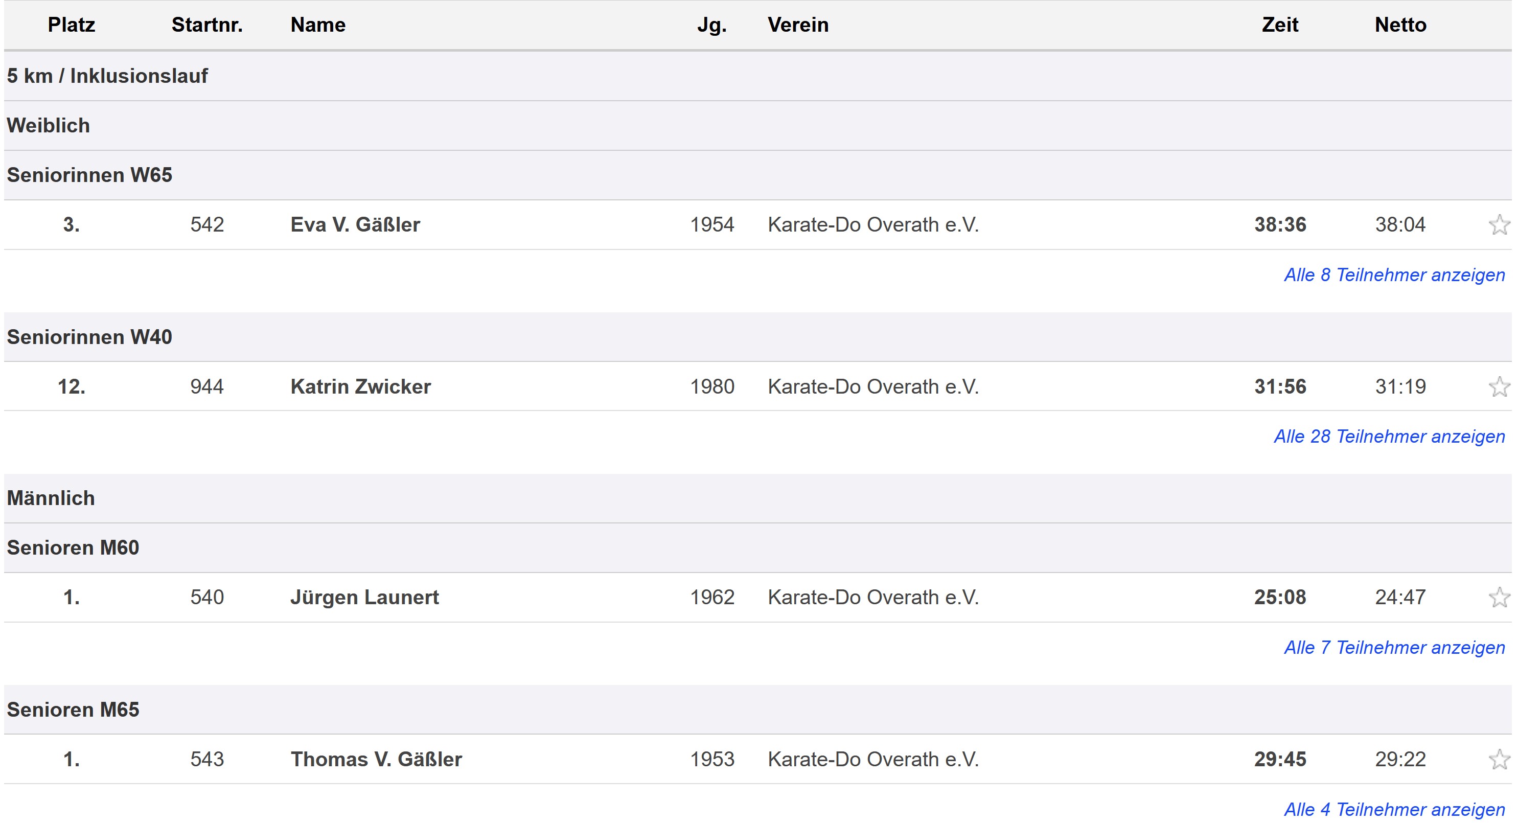Click the Jg. column header
Screen dimensions: 1518x823
pyautogui.click(x=712, y=25)
